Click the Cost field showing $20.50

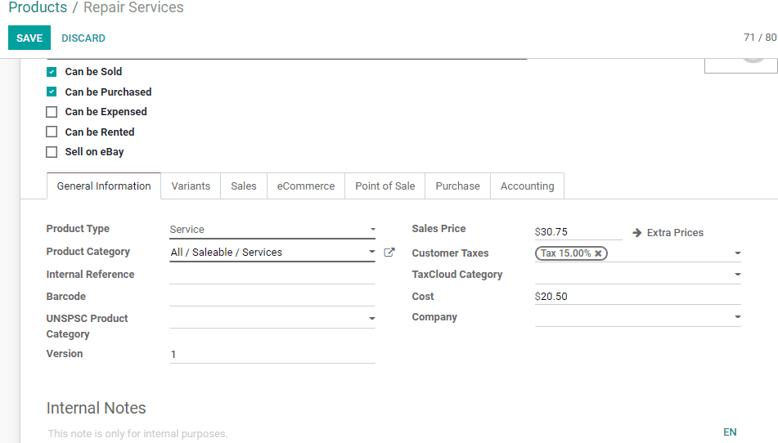[x=637, y=297]
